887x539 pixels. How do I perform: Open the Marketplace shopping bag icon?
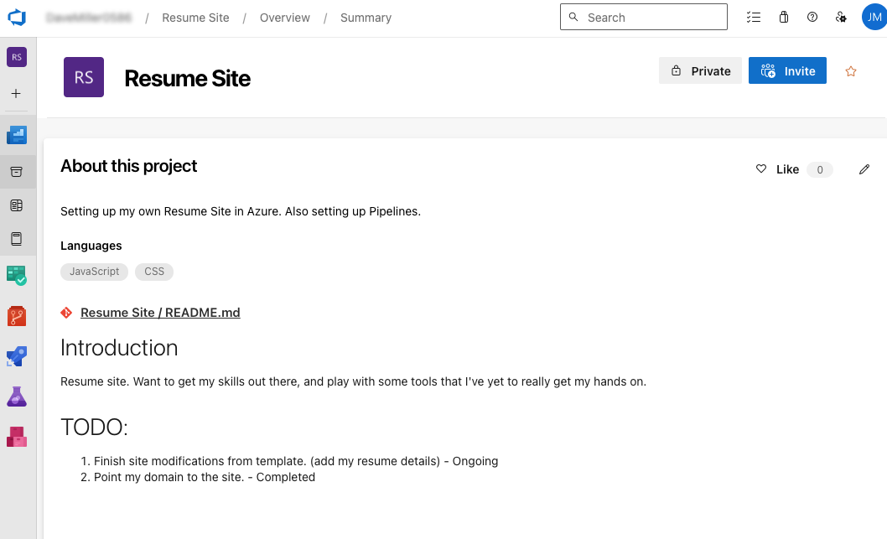(783, 17)
